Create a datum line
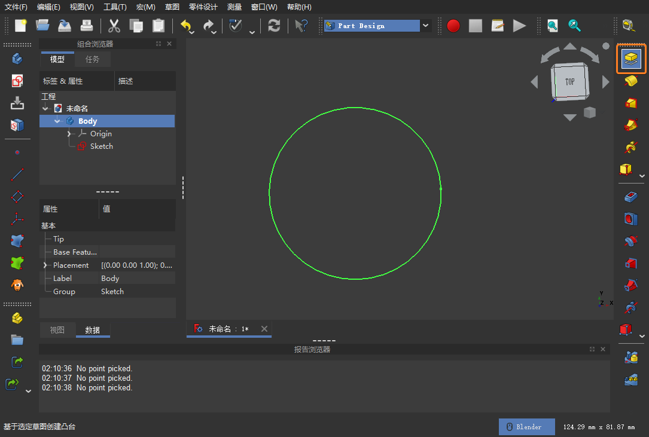Viewport: 649px width, 437px height. tap(17, 175)
